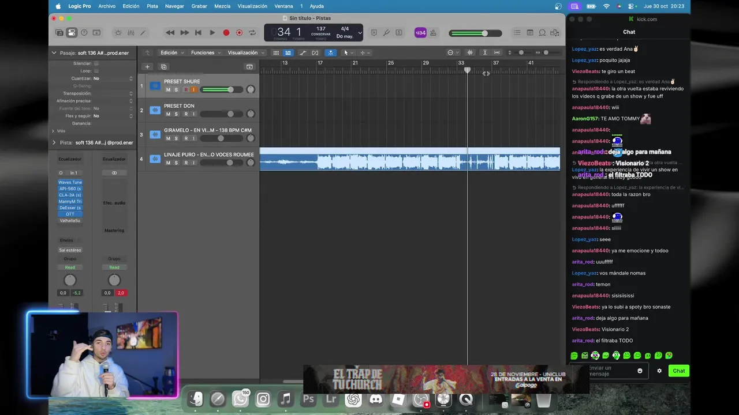Open the Browsers media button
Viewport: 739px width, 415px height.
tap(555, 33)
